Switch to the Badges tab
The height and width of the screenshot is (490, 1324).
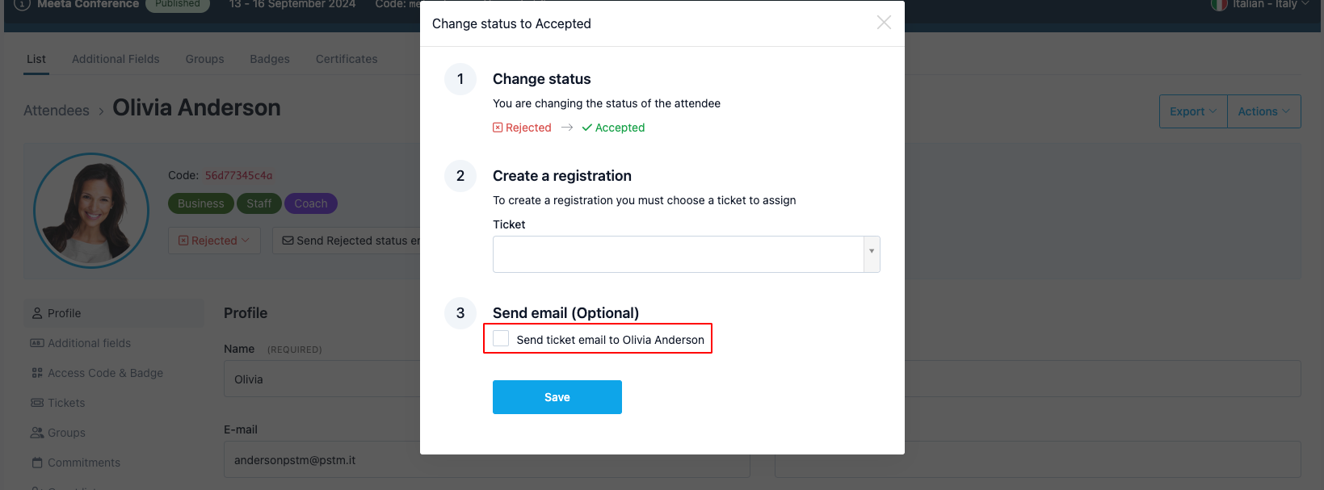[270, 59]
